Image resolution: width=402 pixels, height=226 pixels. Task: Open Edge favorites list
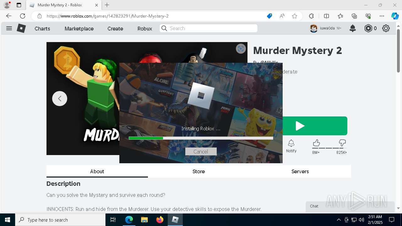(340, 16)
